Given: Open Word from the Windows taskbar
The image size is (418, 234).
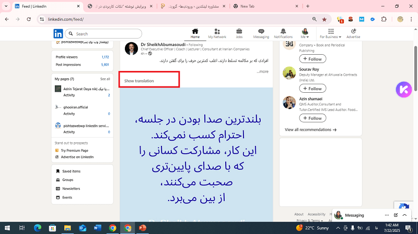Looking at the screenshot, I should click(x=97, y=228).
